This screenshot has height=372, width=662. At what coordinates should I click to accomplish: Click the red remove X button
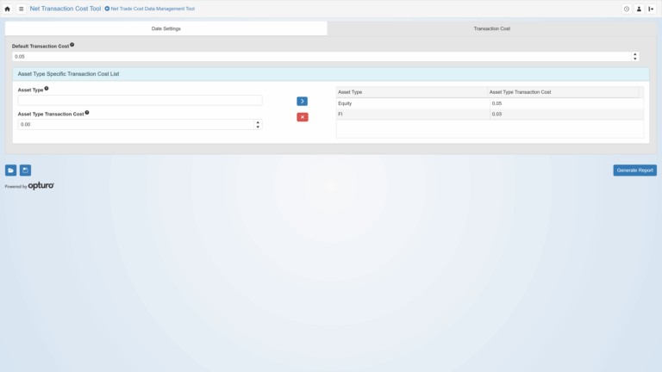click(x=302, y=117)
